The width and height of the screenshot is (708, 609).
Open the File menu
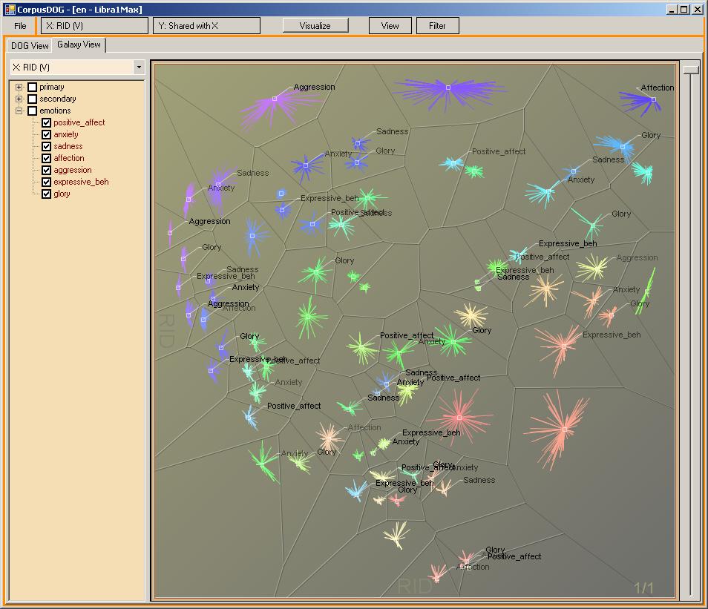[20, 26]
